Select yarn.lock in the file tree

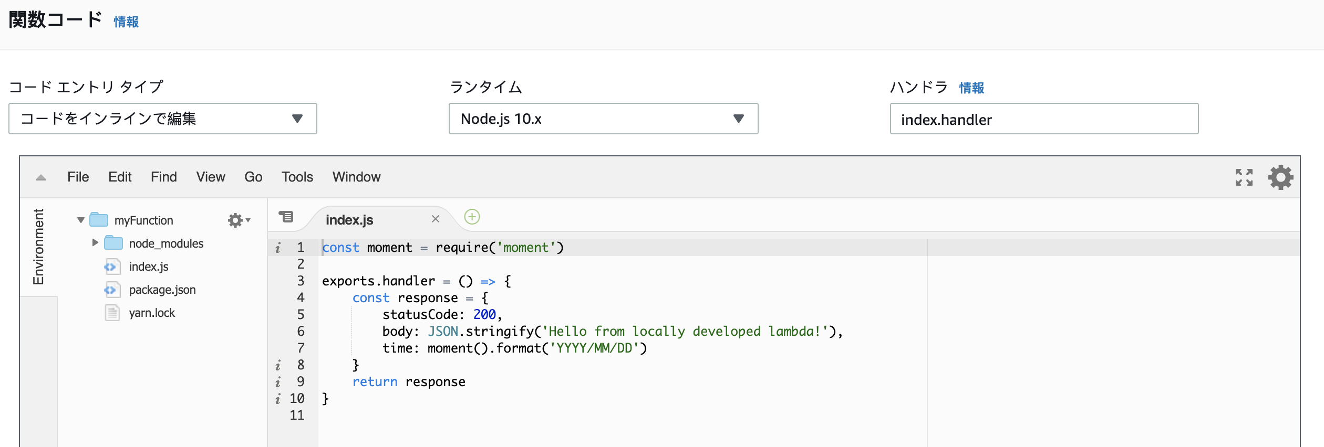point(152,313)
